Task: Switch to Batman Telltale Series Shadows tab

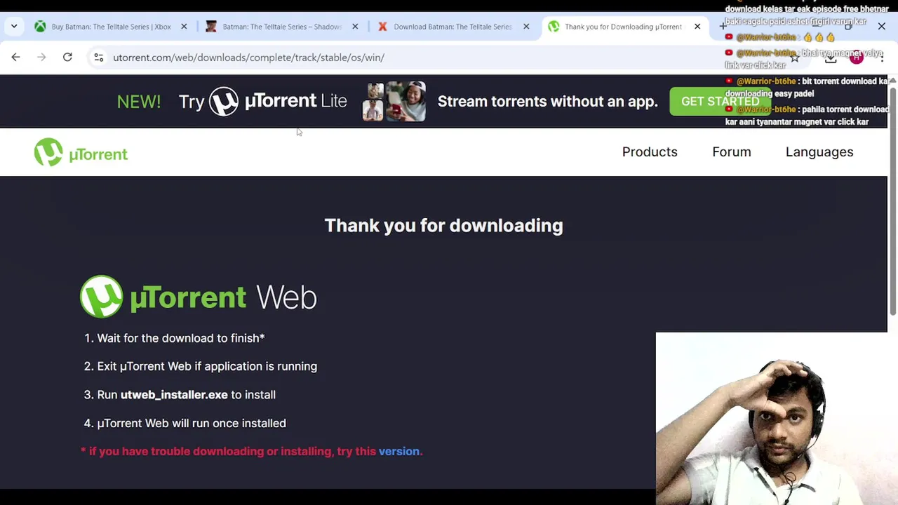Action: point(282,27)
